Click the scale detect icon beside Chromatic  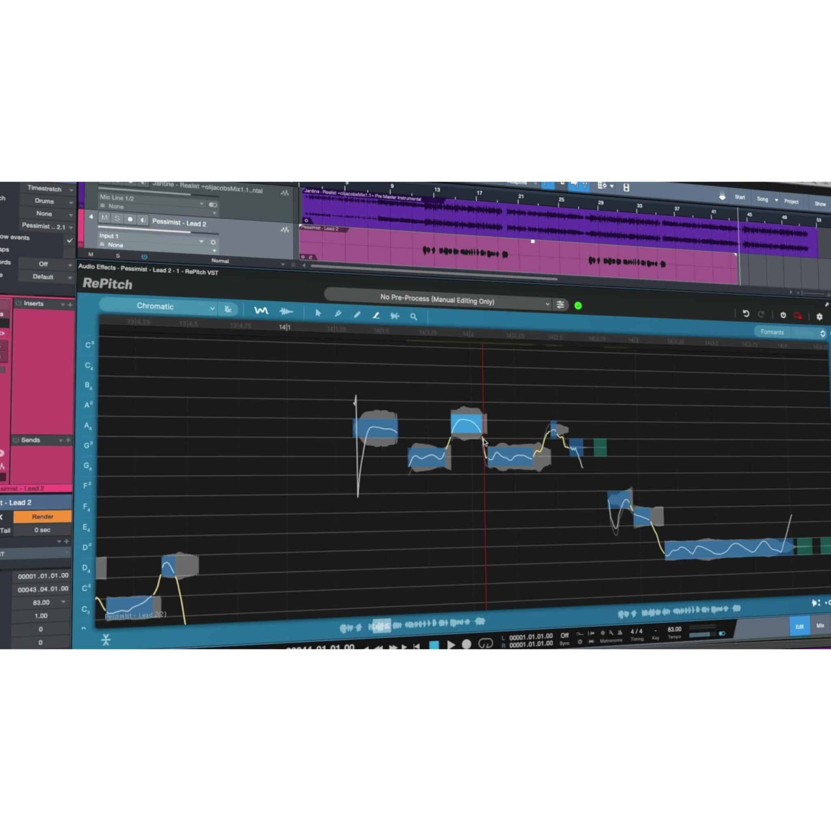[228, 309]
